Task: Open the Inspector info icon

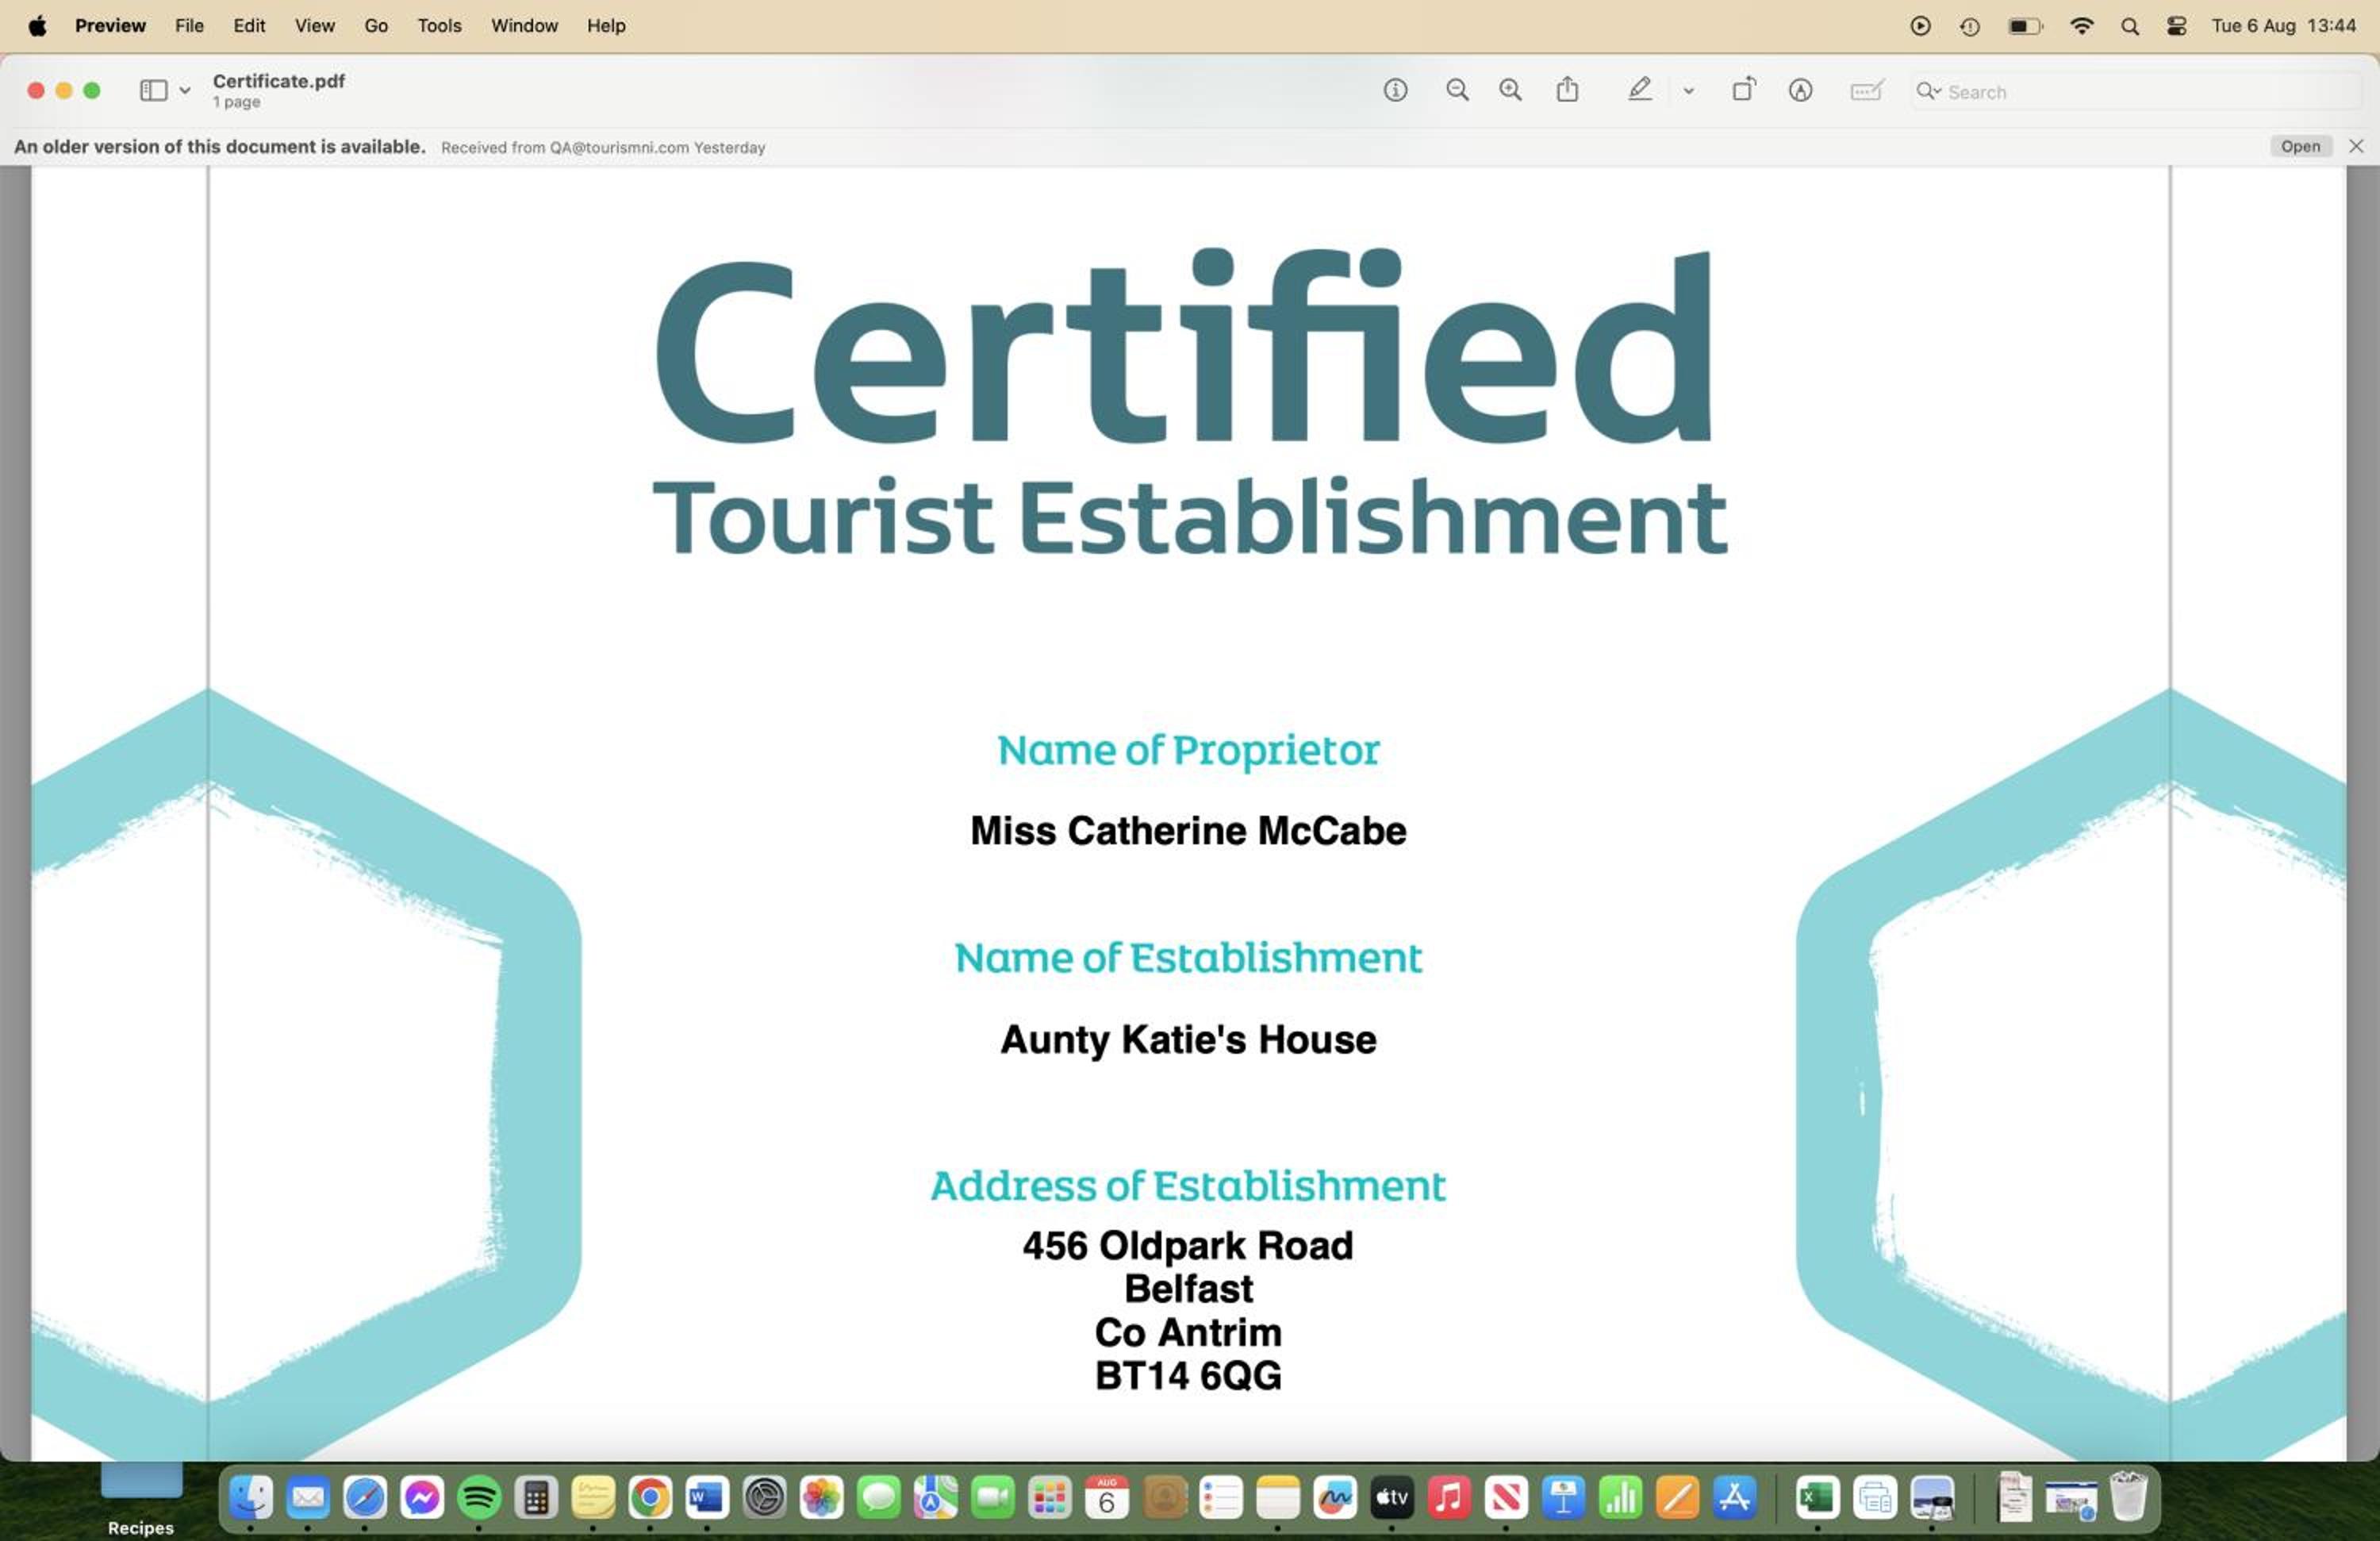Action: coord(1395,91)
